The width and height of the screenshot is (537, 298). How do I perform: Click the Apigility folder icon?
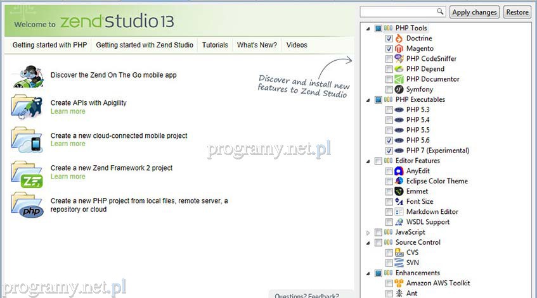coord(27,106)
